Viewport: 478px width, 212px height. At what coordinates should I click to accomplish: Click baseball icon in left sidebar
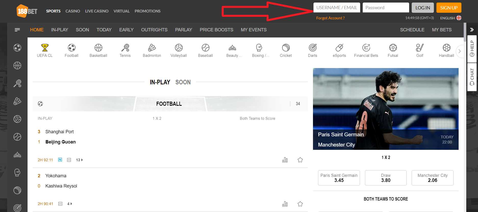tap(17, 137)
